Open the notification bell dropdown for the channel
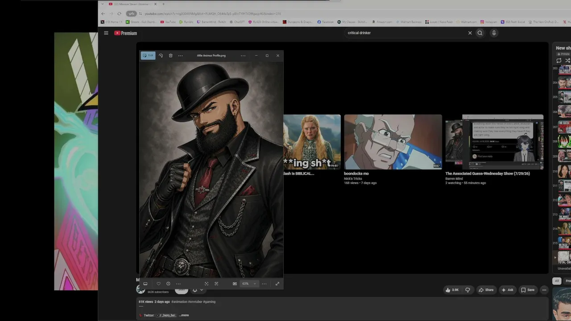The image size is (571, 321). (x=197, y=290)
